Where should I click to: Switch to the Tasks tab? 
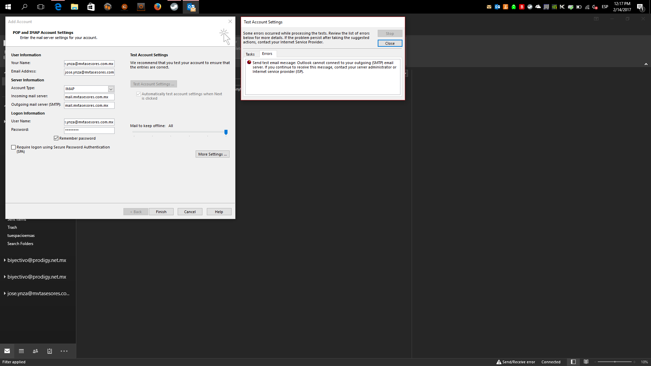[250, 54]
